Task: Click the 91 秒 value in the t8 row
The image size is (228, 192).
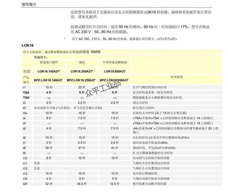Action: (115, 148)
